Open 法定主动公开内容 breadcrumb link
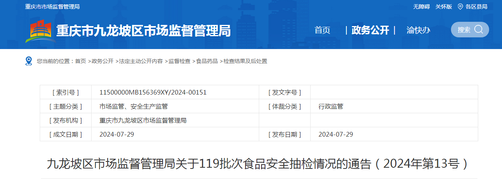Image resolution: width=502 pixels, height=179 pixels. click(141, 61)
